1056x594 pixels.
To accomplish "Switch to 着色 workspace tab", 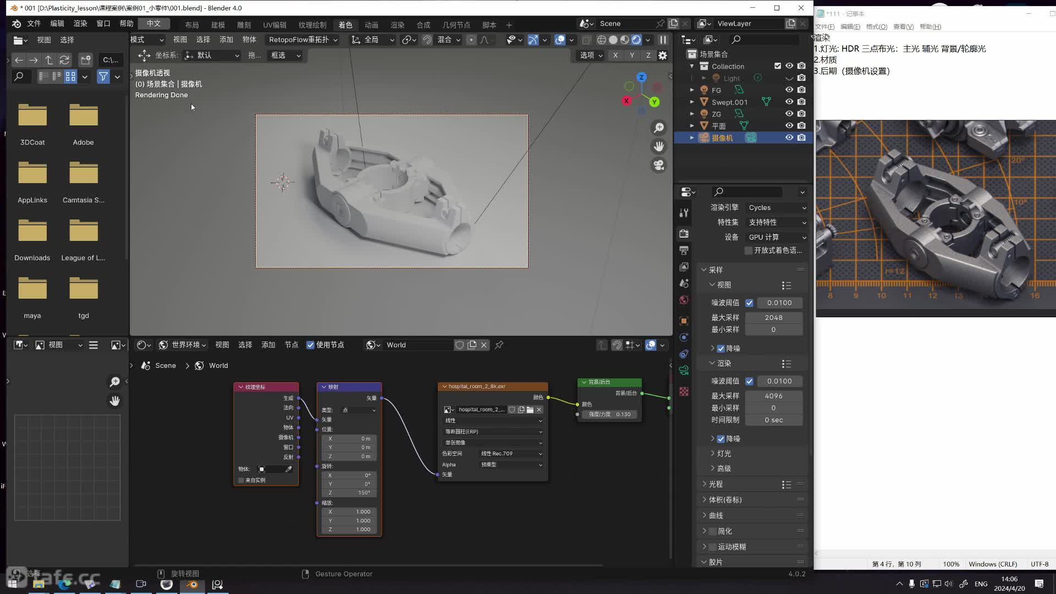I will coord(345,25).
